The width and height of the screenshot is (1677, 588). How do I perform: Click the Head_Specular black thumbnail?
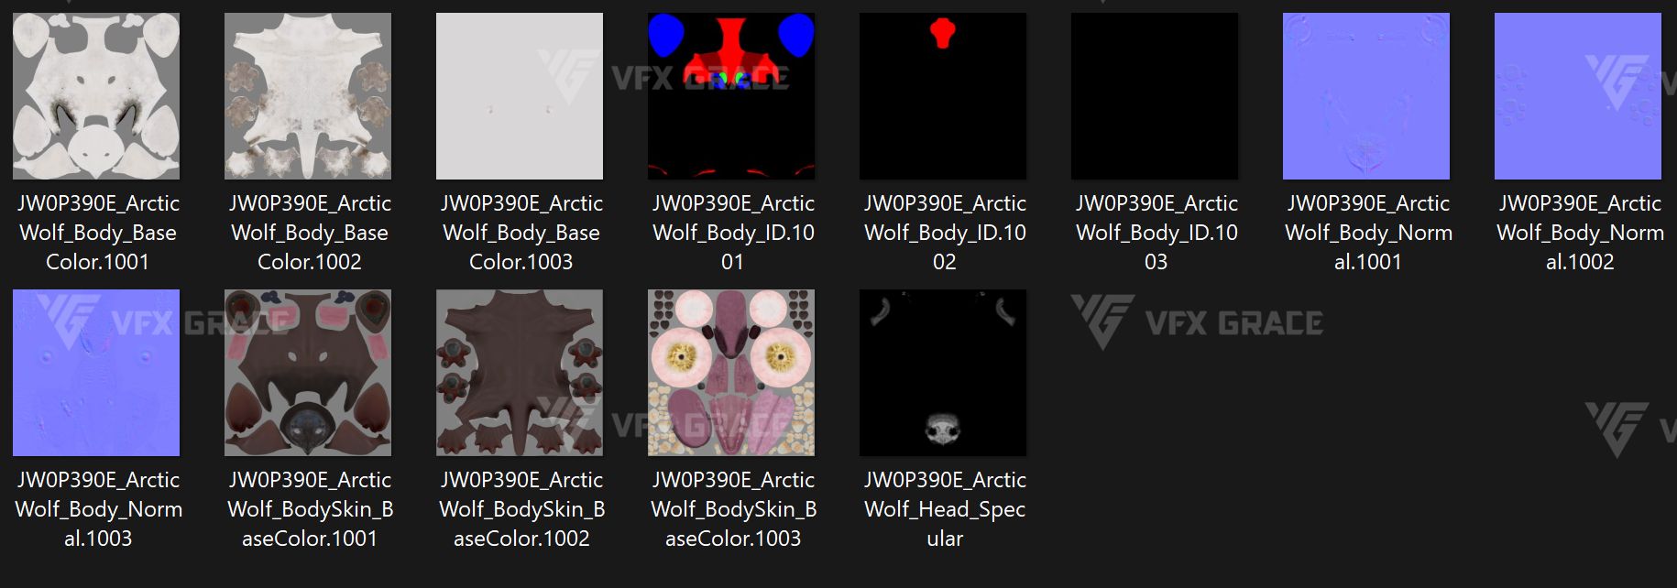point(943,373)
